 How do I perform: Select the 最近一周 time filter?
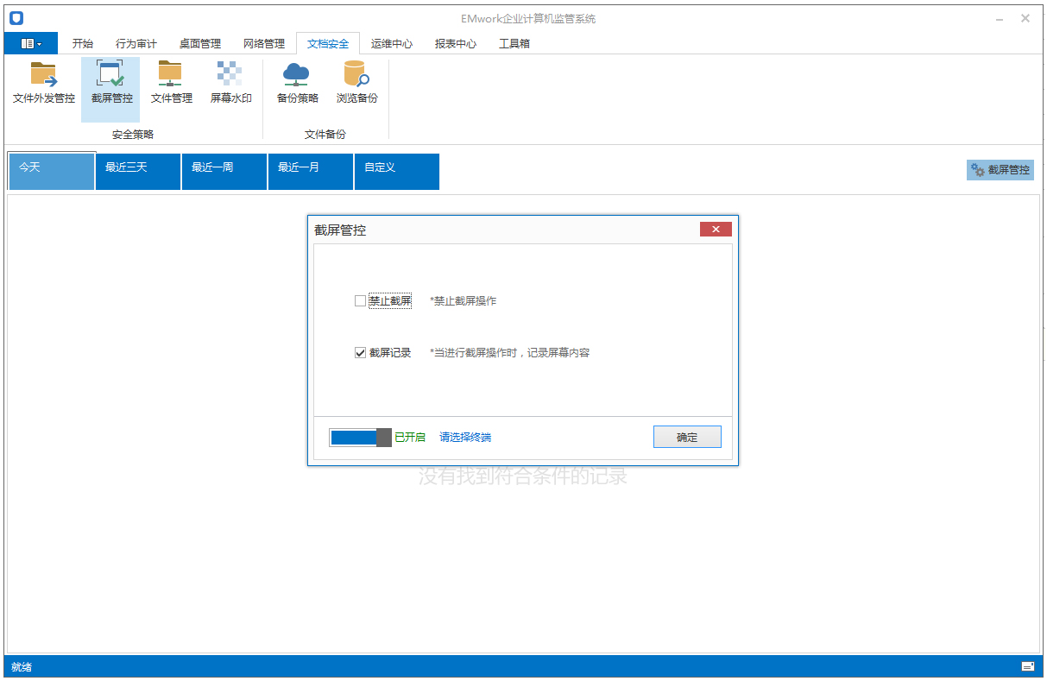[224, 171]
